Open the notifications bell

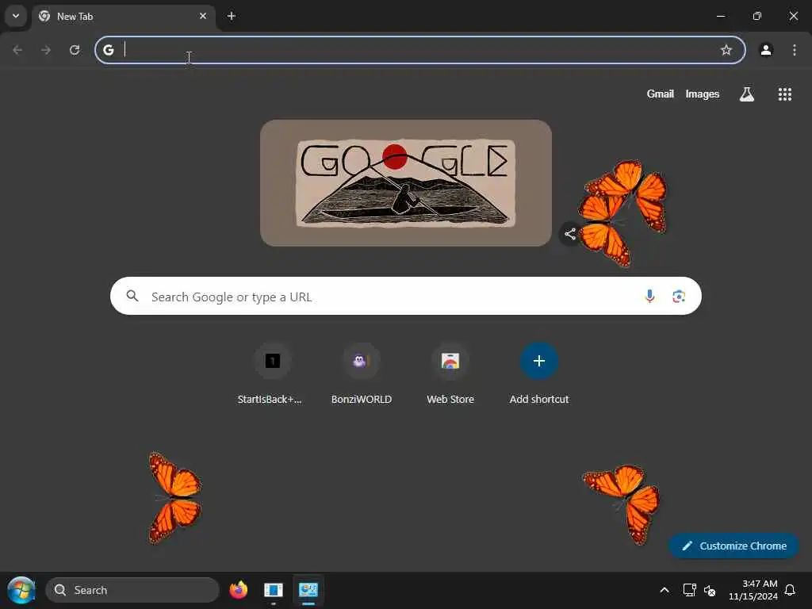coord(790,590)
